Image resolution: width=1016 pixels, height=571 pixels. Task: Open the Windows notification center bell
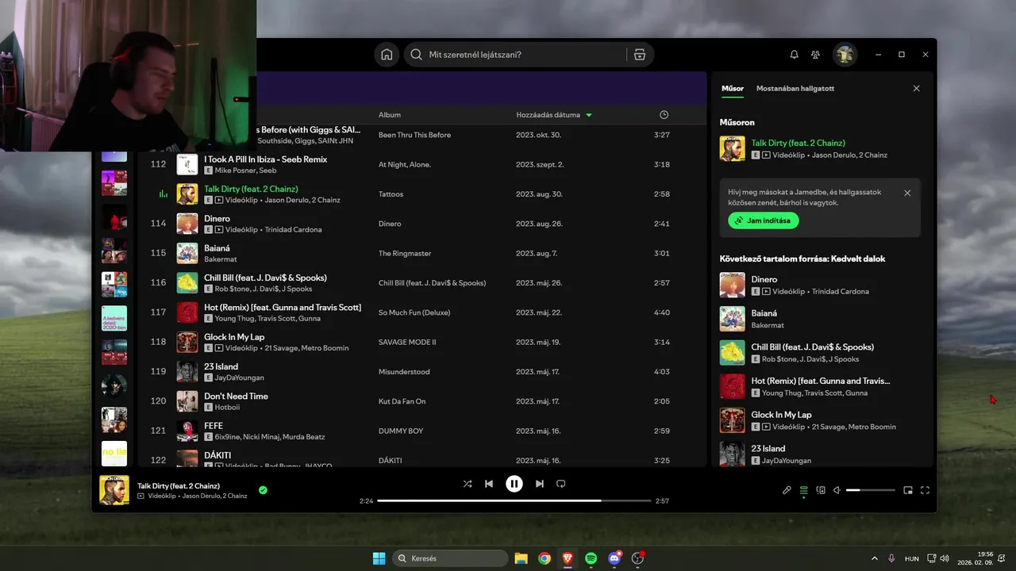[x=1002, y=558]
